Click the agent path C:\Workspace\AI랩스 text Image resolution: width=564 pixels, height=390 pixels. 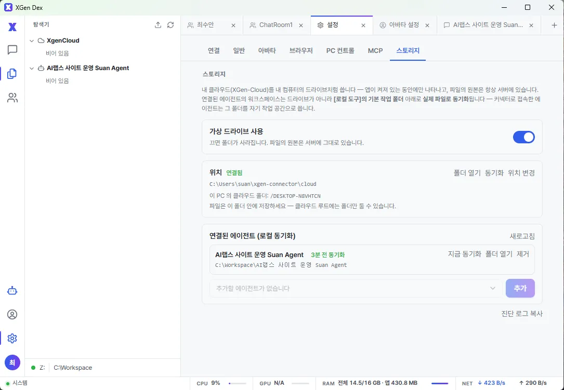click(x=281, y=265)
